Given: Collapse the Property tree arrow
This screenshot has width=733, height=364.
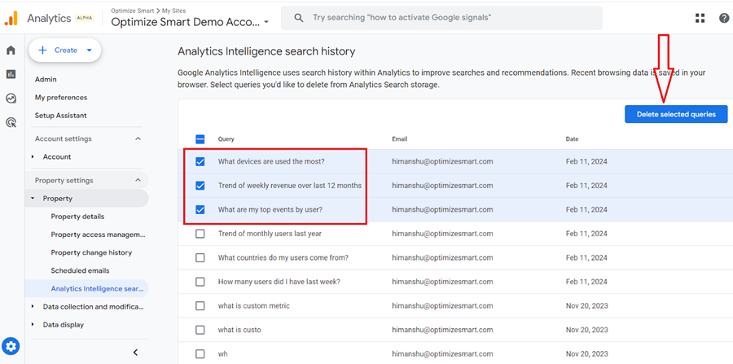Looking at the screenshot, I should pyautogui.click(x=33, y=199).
